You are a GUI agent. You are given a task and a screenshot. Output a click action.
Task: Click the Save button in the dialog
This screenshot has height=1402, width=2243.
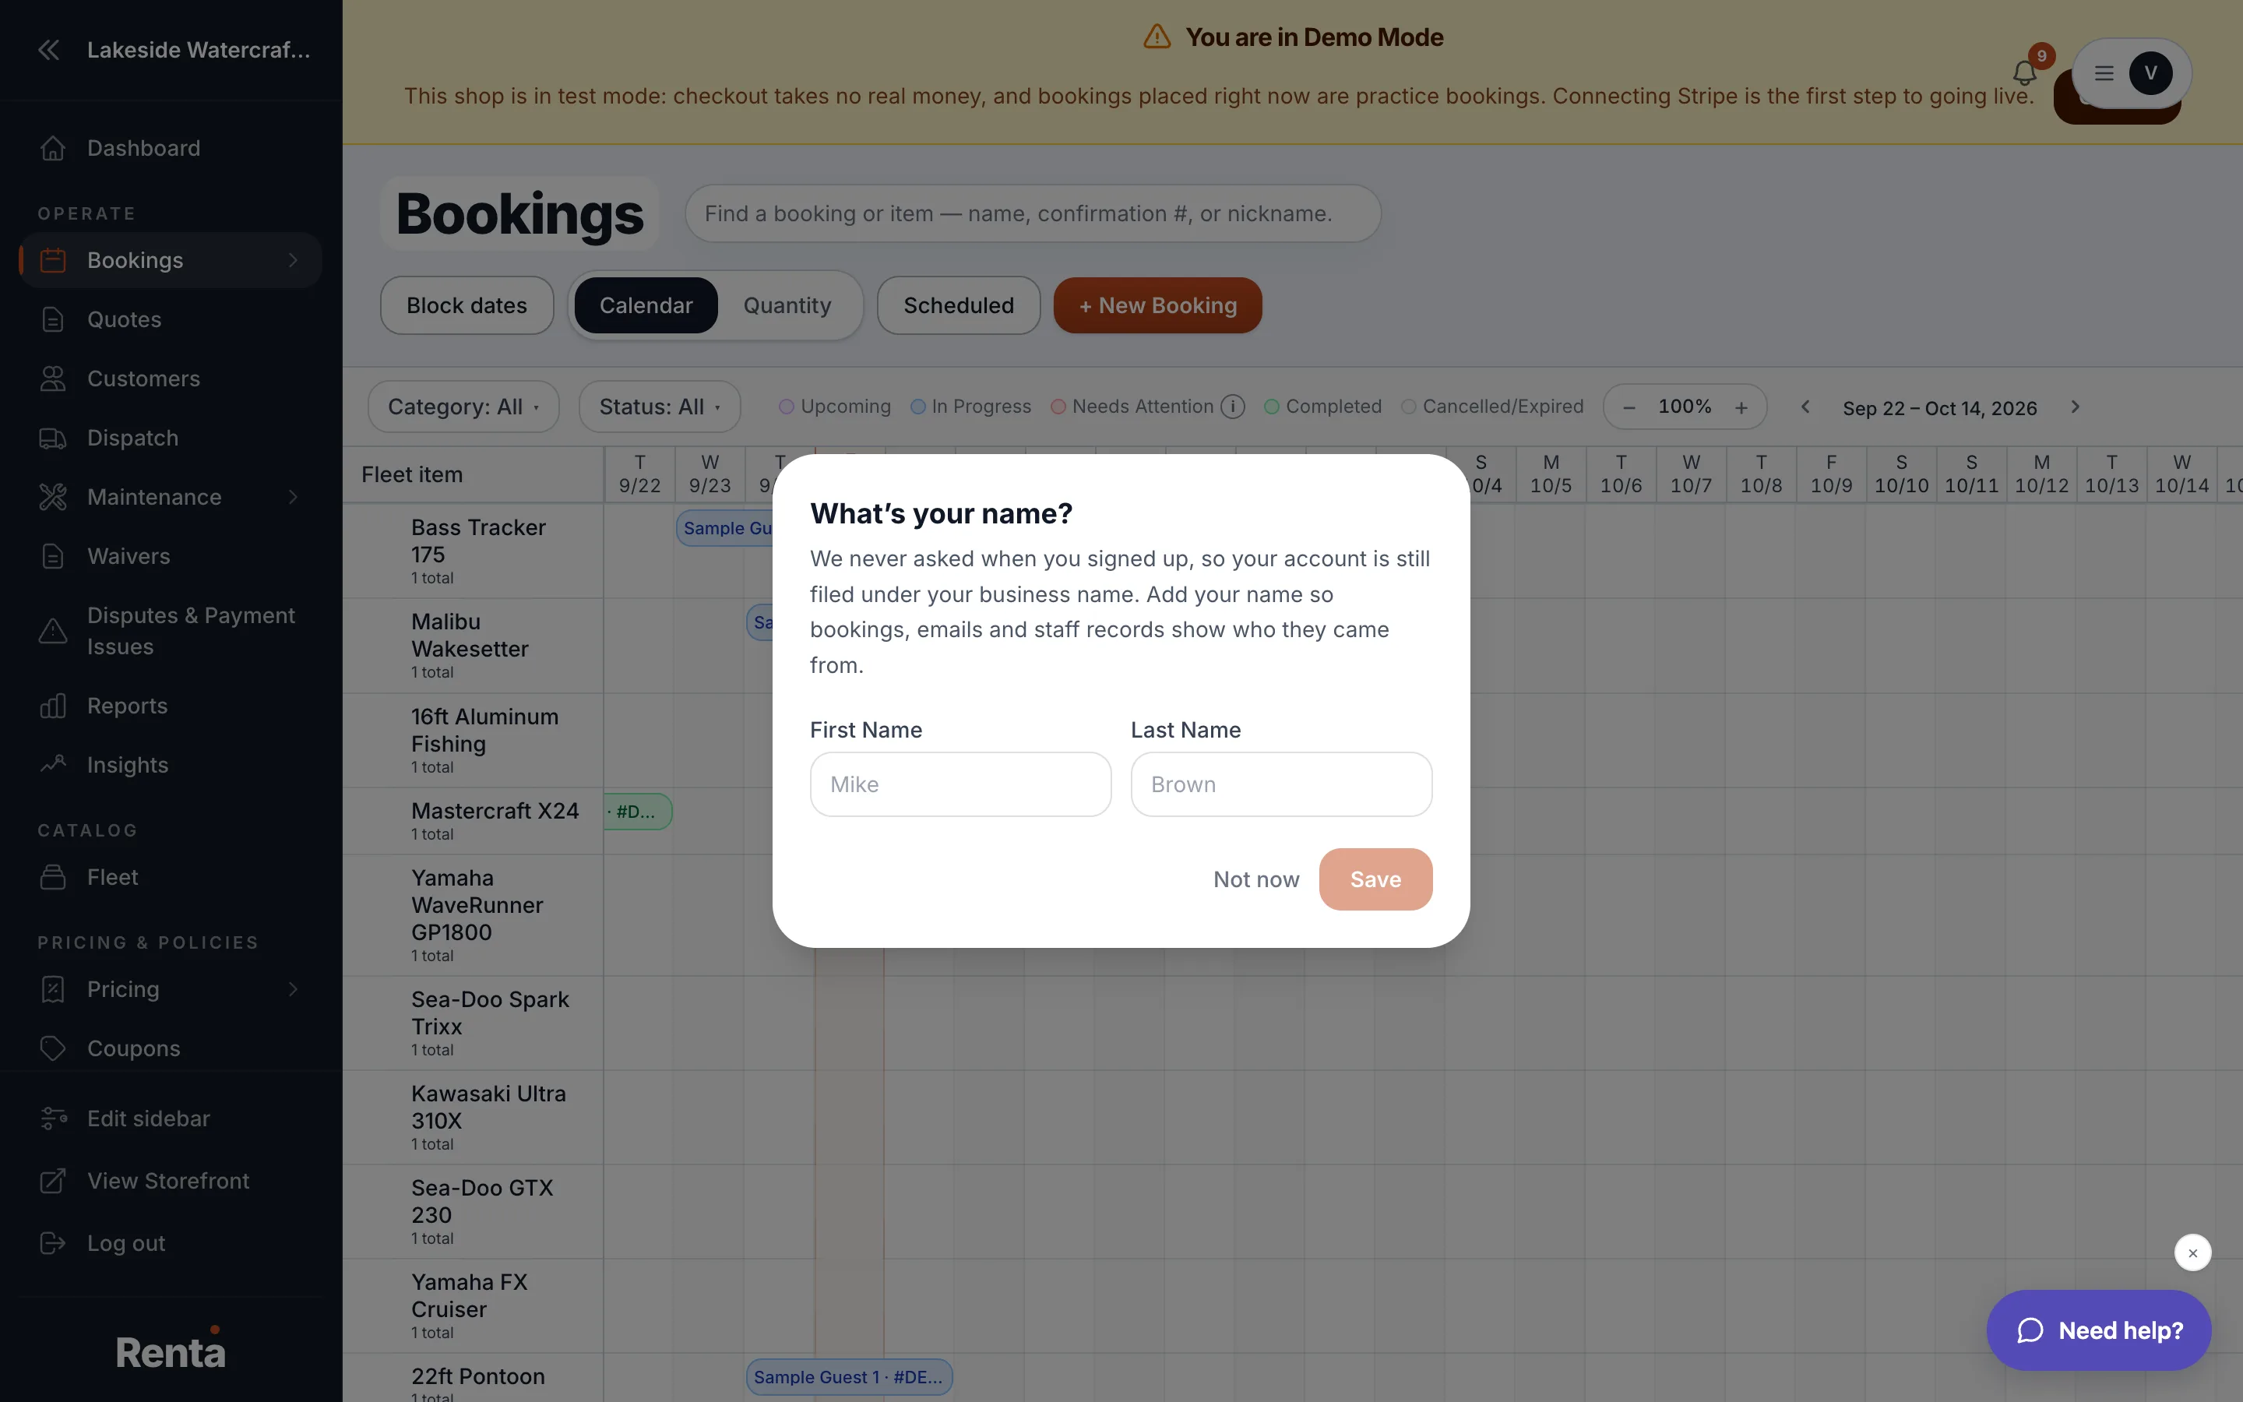click(1375, 879)
